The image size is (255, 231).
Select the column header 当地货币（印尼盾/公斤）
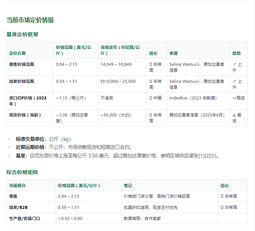pyautogui.click(x=120, y=50)
